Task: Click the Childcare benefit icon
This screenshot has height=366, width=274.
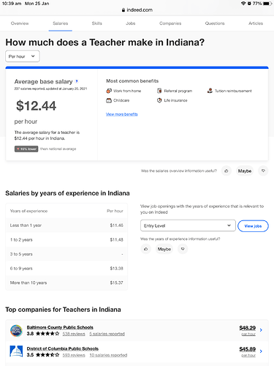Action: 109,100
